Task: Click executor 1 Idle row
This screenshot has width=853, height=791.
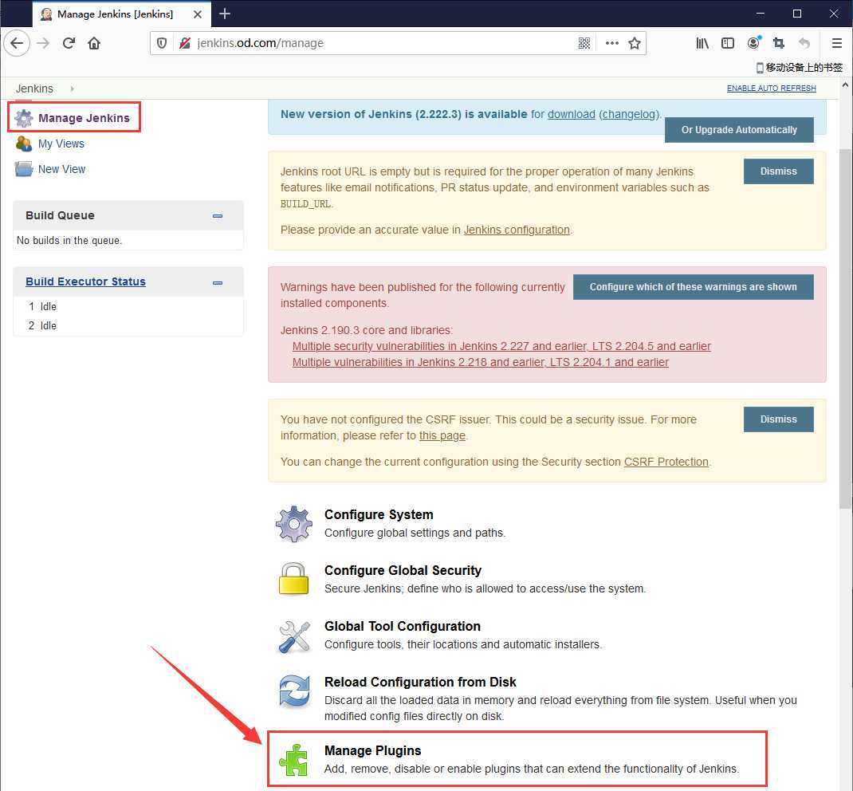Action: tap(128, 306)
